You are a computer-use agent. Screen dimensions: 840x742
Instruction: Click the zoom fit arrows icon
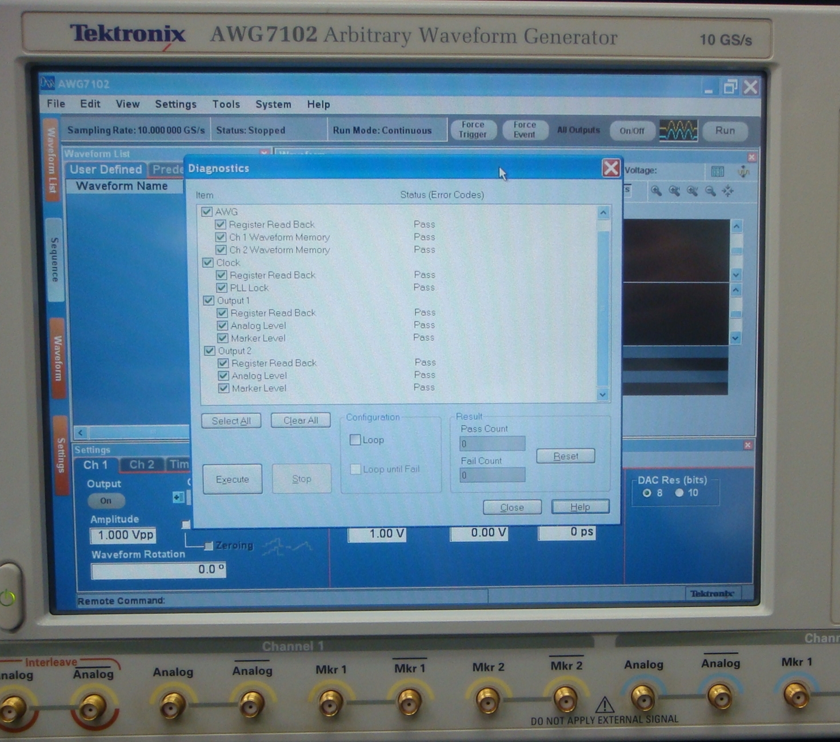tap(728, 191)
